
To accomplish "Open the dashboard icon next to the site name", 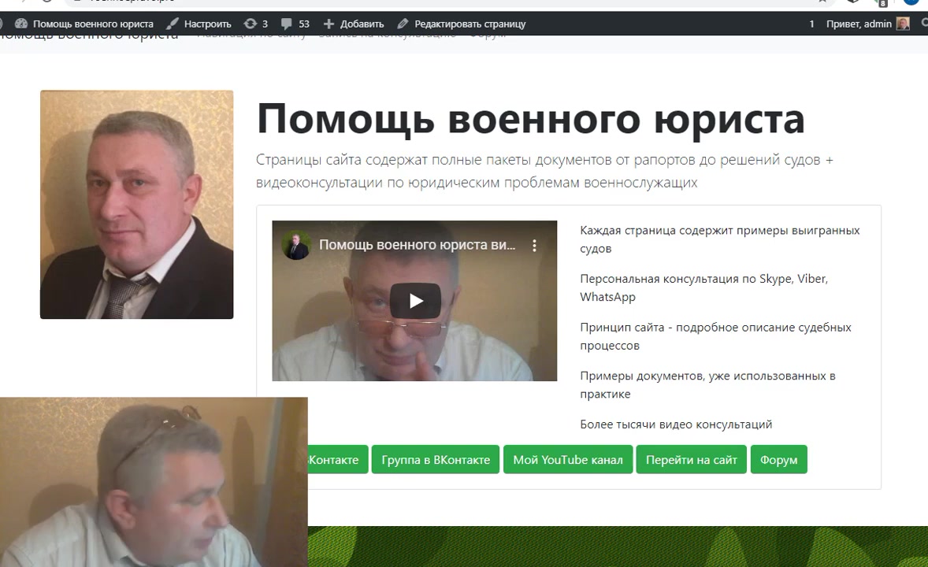I will click(x=21, y=24).
